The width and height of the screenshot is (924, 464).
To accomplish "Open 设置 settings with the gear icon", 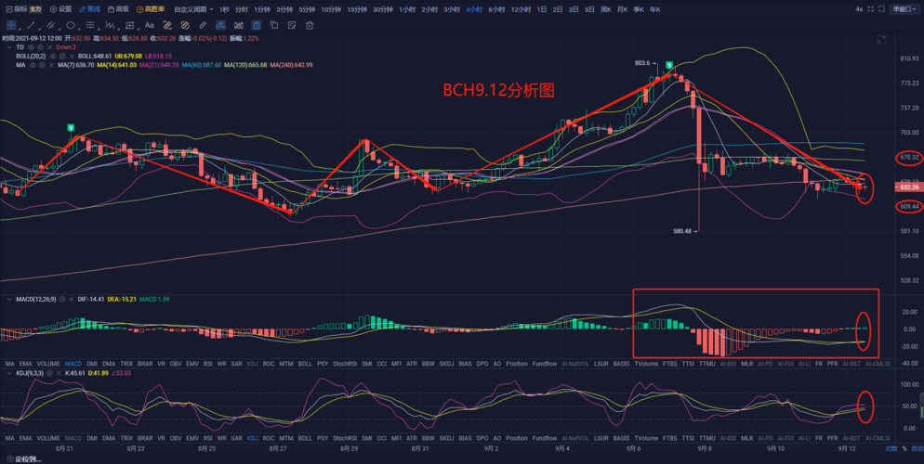I will 59,8.
